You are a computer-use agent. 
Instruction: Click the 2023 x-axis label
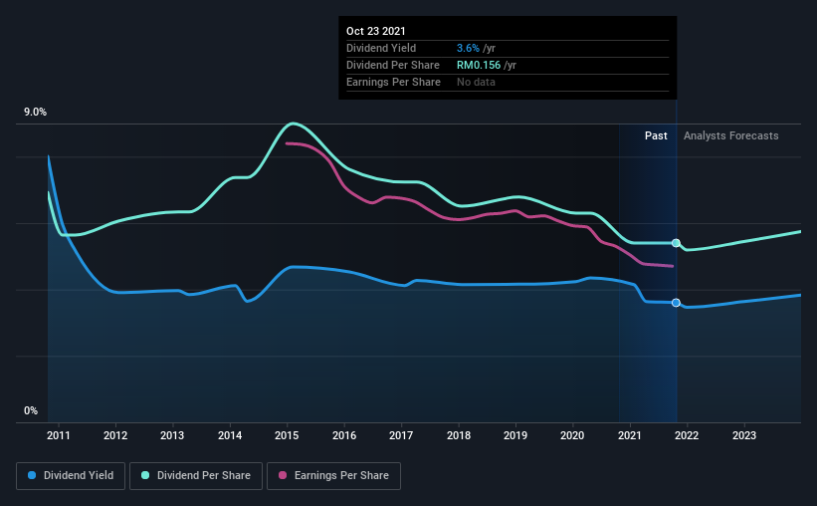click(x=744, y=435)
